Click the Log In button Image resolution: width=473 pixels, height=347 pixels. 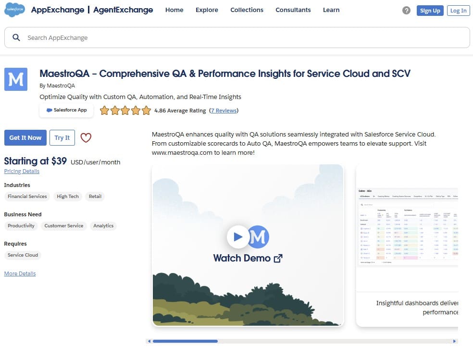[458, 11]
